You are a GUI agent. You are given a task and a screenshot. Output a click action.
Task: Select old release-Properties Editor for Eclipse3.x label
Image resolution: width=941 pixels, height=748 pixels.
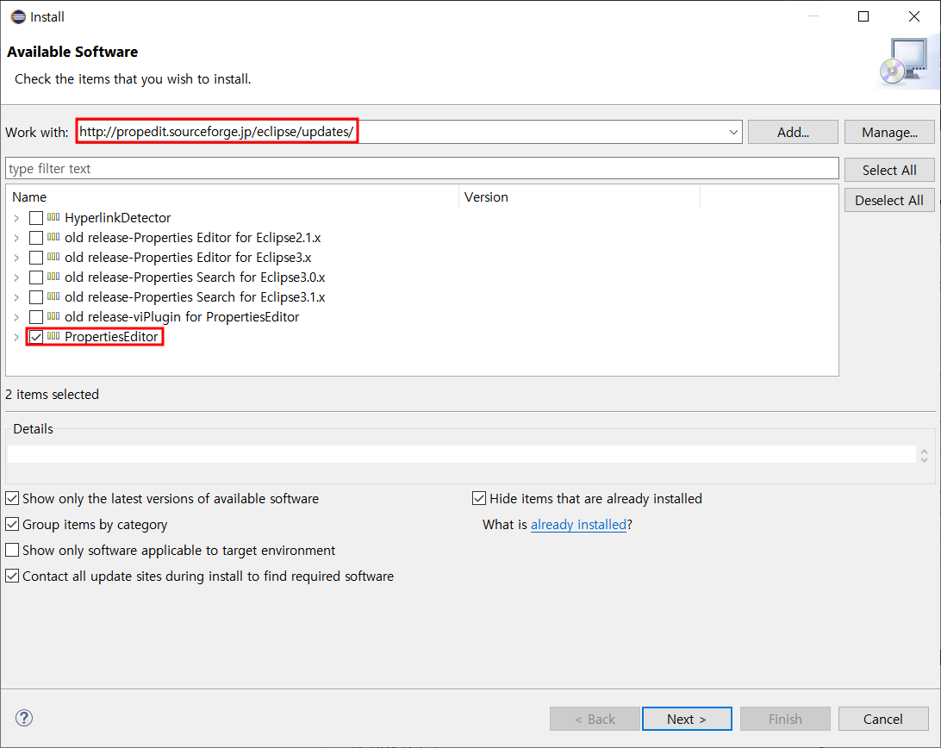click(189, 258)
